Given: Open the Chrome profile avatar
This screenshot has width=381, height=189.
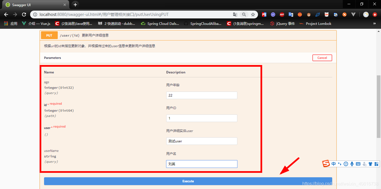Looking at the screenshot, I should pyautogui.click(x=366, y=15).
